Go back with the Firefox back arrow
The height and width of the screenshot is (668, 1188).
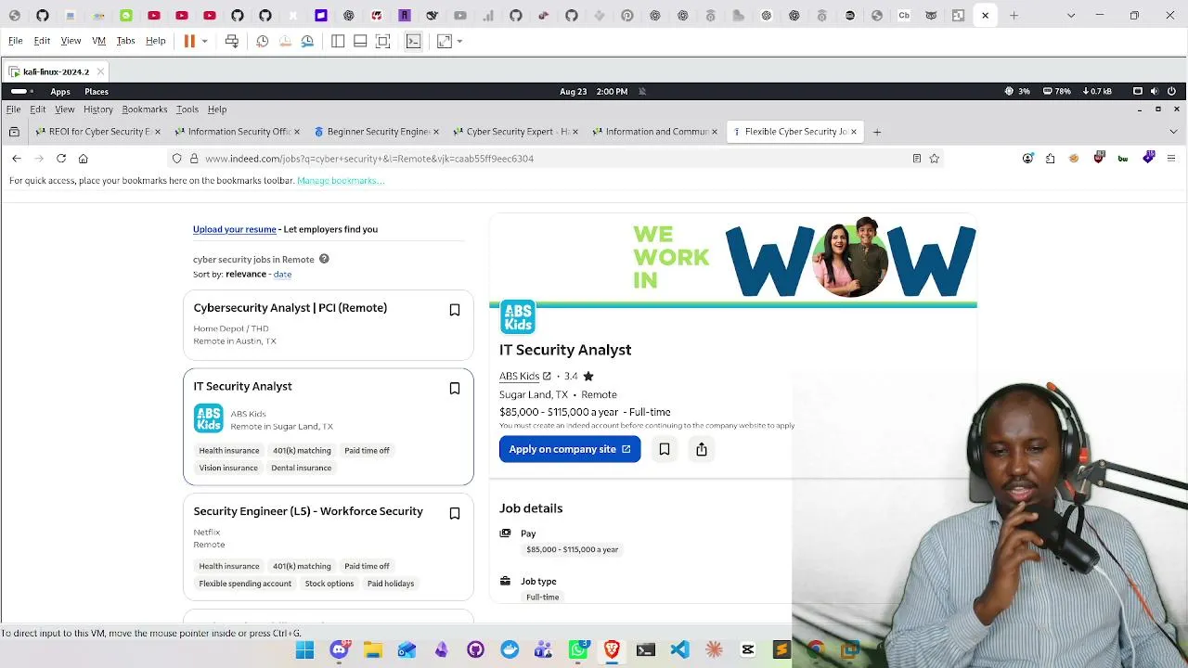(17, 159)
